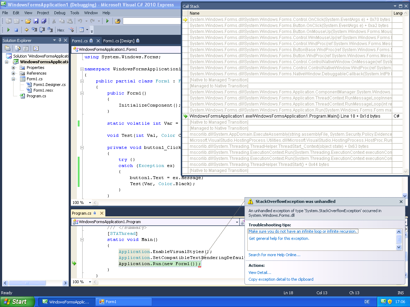Toggle the Solution Explorer auto-hide pin
This screenshot has height=307, width=410.
60,40
